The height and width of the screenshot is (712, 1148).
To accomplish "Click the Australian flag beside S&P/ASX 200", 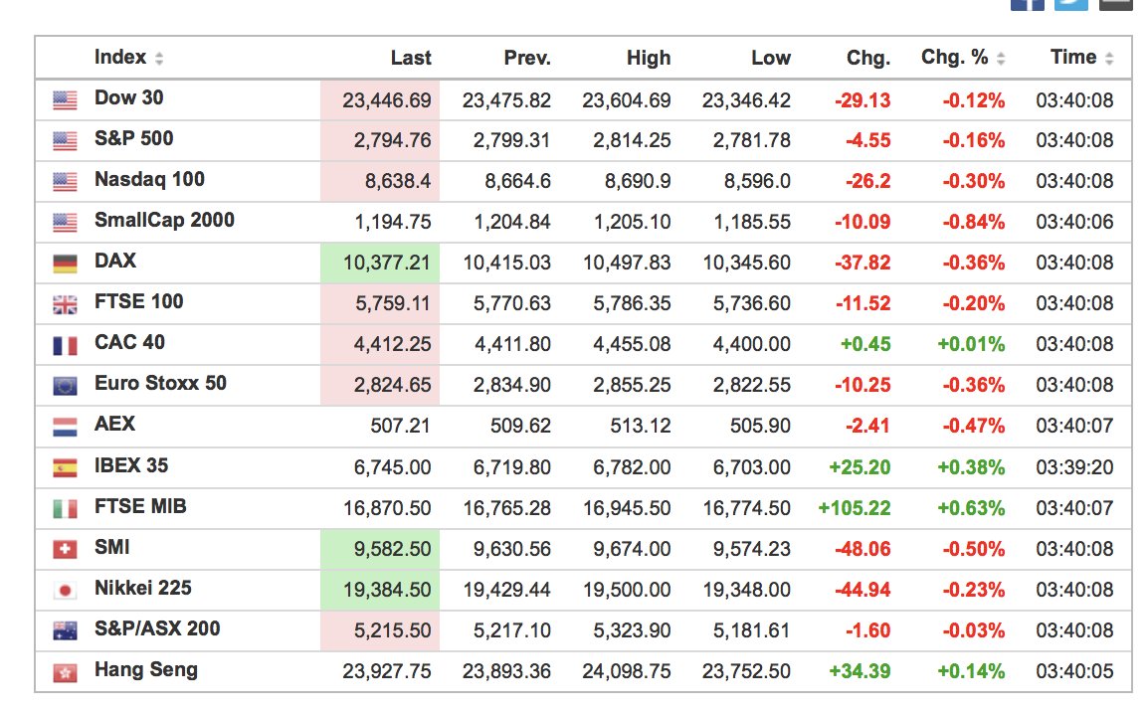I will (x=66, y=630).
